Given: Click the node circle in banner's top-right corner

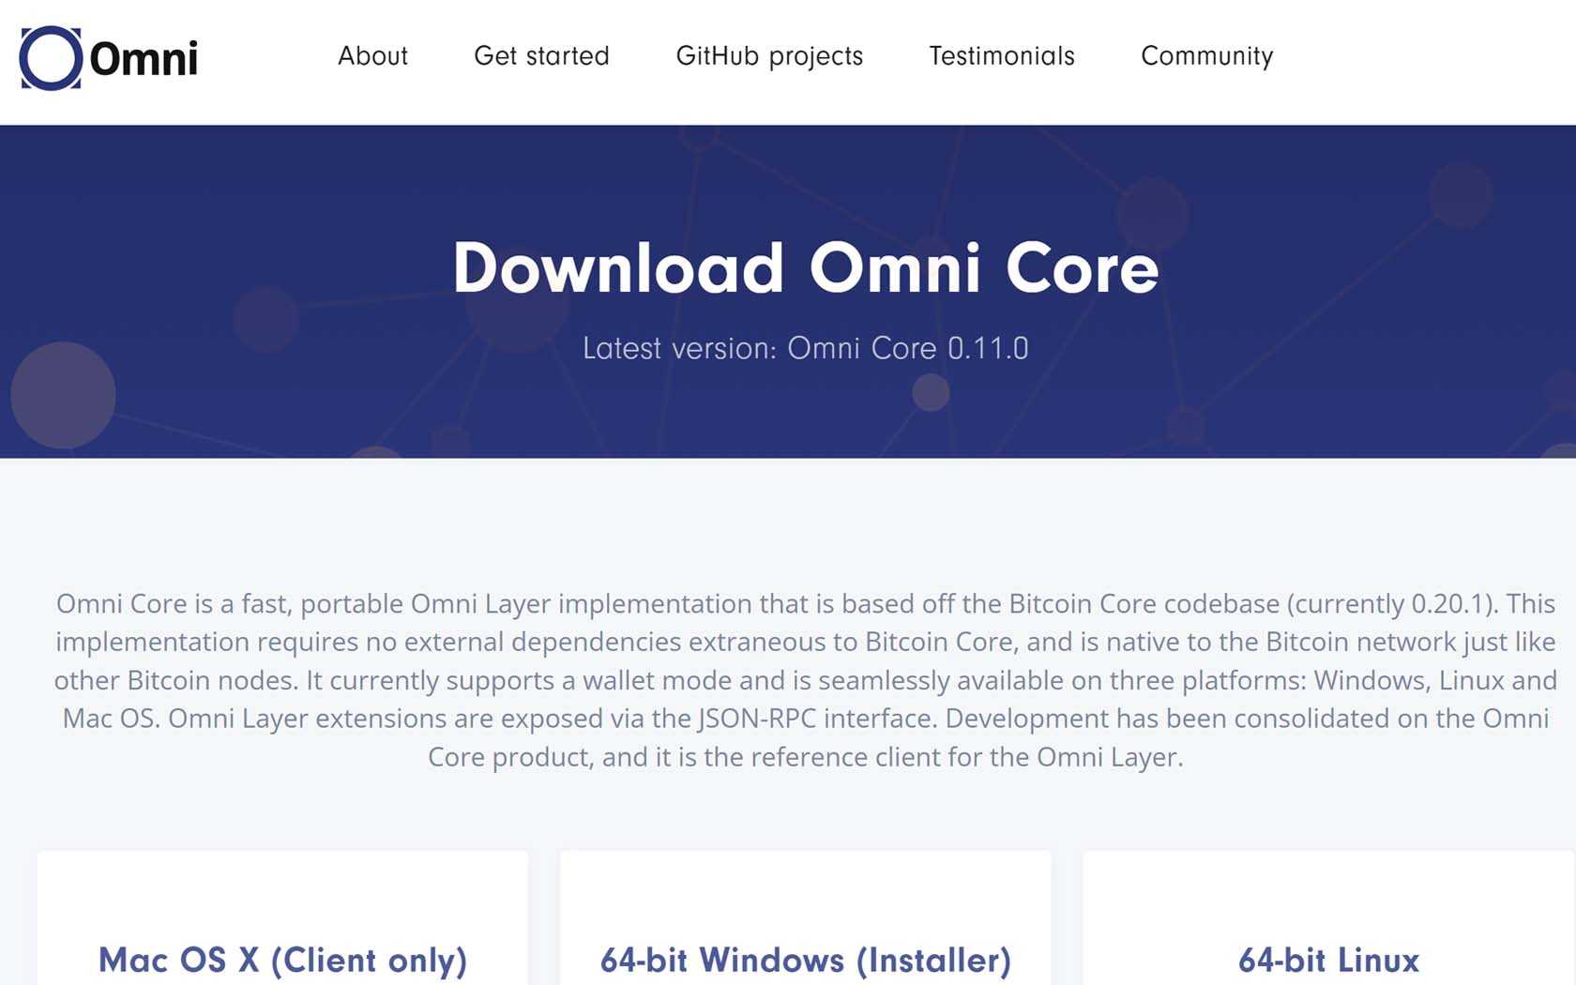Looking at the screenshot, I should (1460, 195).
